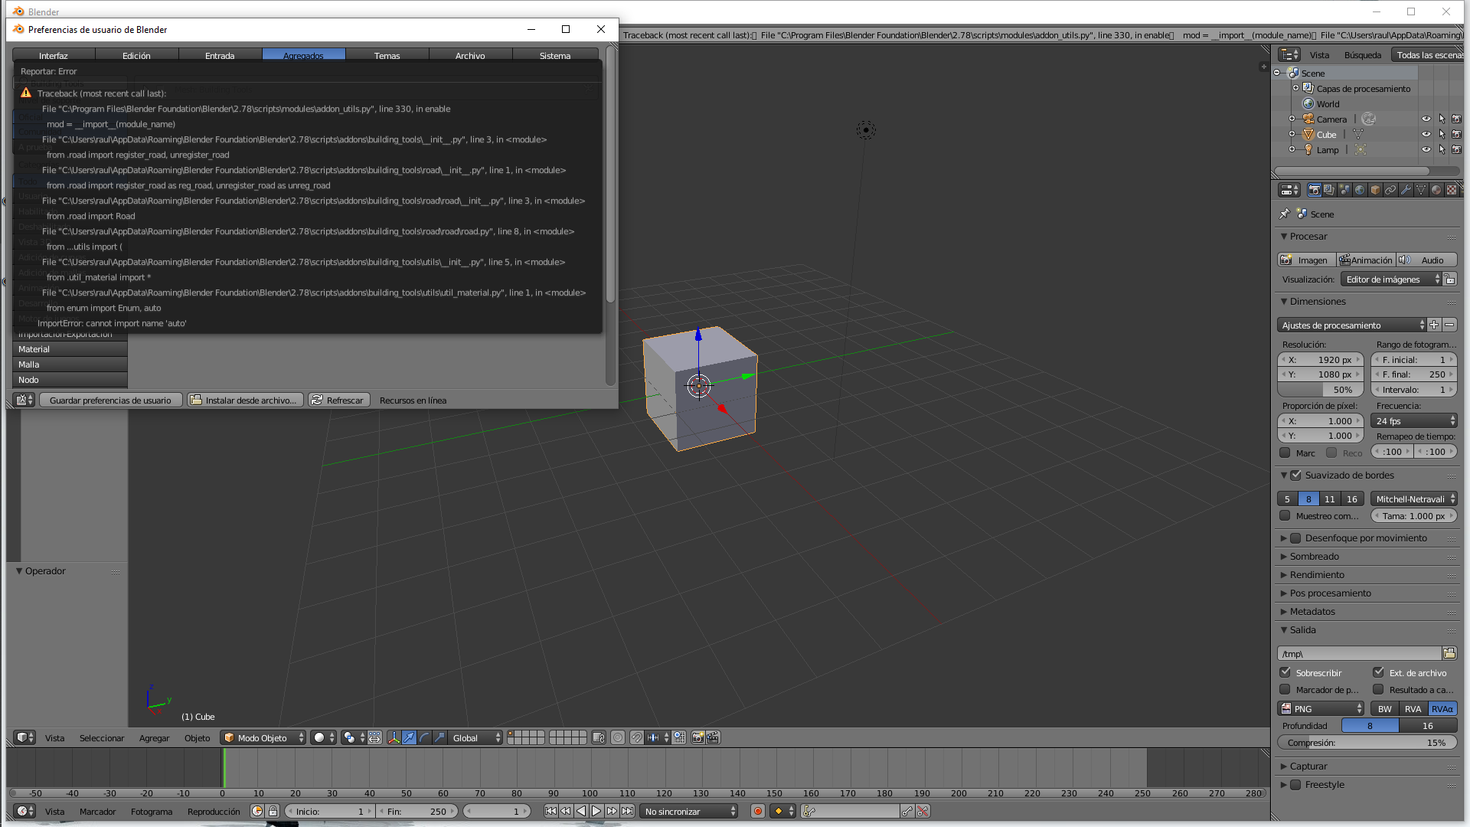Select the translate manipulator arrow icon
1470x827 pixels.
tap(409, 737)
